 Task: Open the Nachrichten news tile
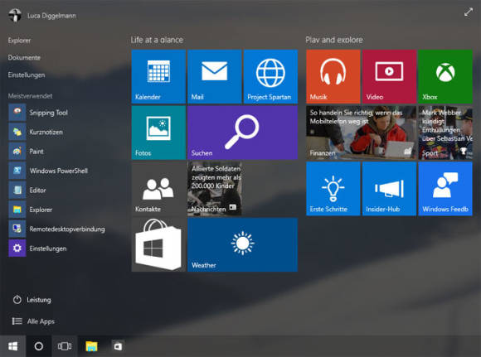[x=215, y=189]
